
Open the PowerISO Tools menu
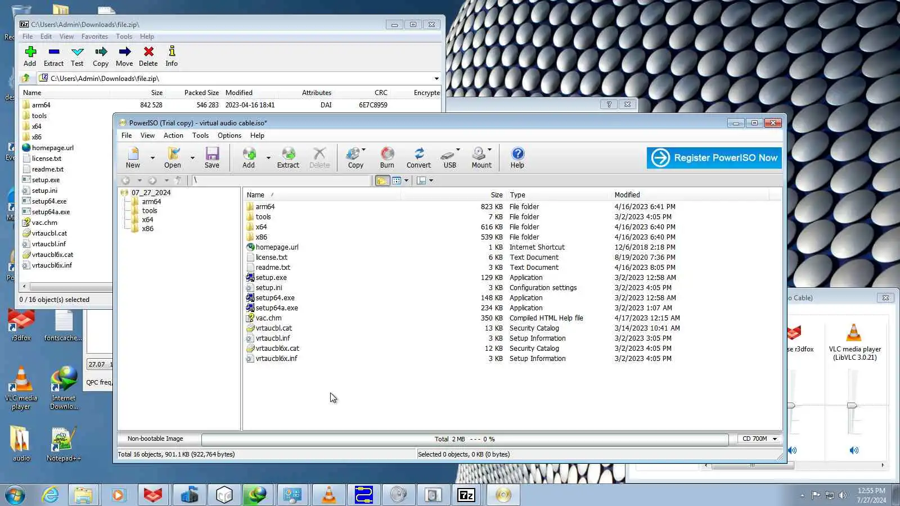pyautogui.click(x=200, y=135)
